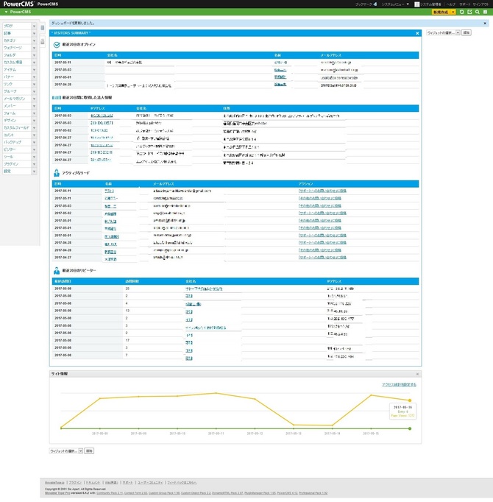
Task: Open the upper-right widget selection combo box
Action: [443, 33]
